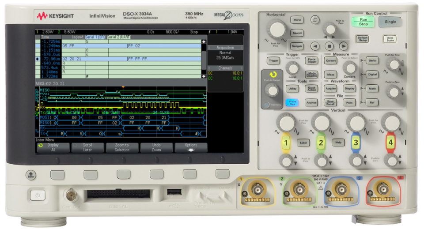The image size is (424, 229).
Task: Push the Back key with up arrow
Action: pyautogui.click(x=31, y=175)
